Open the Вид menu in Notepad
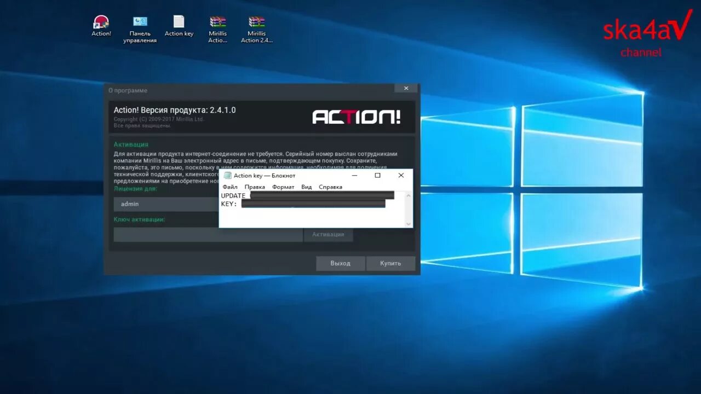701x394 pixels. tap(307, 187)
